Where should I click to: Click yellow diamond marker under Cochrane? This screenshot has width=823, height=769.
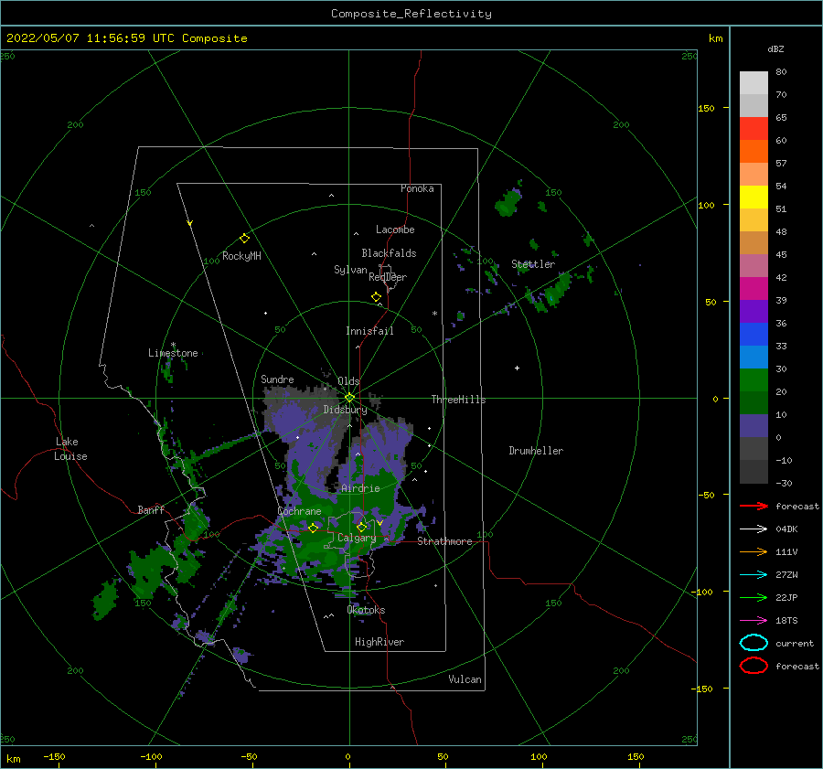pyautogui.click(x=314, y=528)
